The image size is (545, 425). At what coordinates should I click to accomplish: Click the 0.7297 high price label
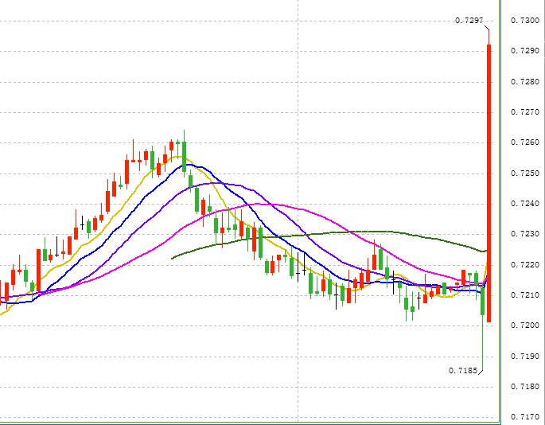click(x=469, y=21)
